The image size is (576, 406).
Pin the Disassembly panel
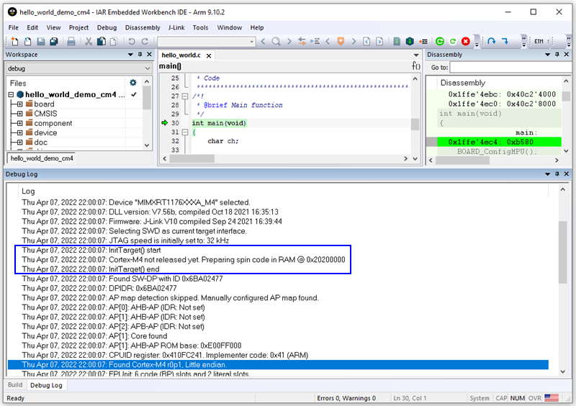557,55
